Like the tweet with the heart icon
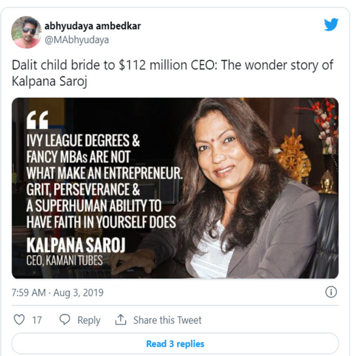Screen dimensions: 356x356 tap(19, 320)
